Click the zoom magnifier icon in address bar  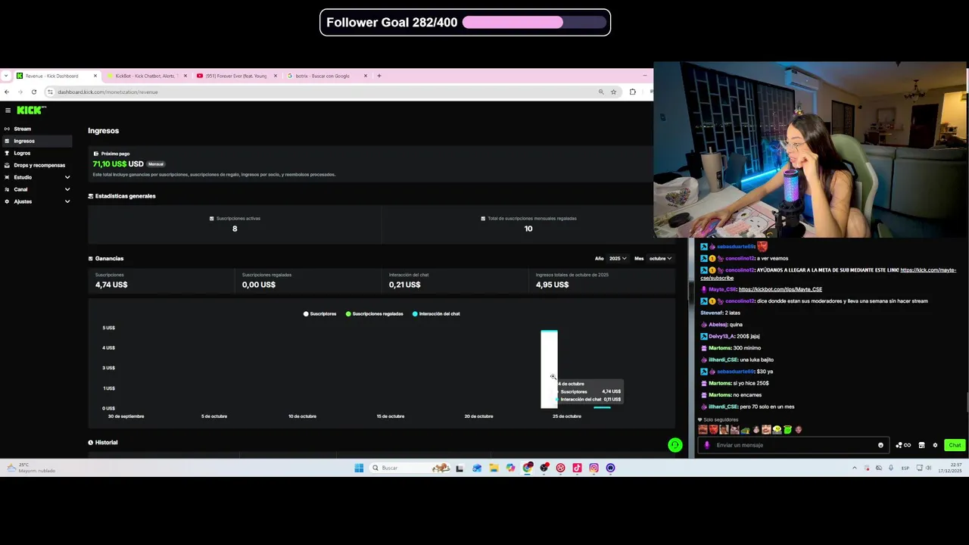click(601, 92)
